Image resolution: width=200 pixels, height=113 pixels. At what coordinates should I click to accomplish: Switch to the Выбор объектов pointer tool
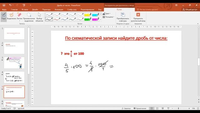[x=39, y=17]
